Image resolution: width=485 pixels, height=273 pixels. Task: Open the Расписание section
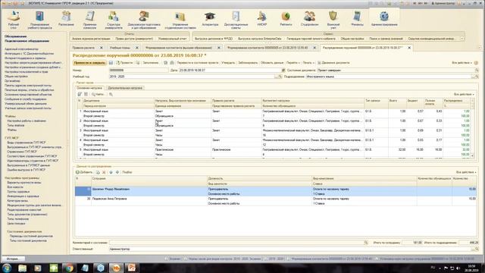point(66,18)
